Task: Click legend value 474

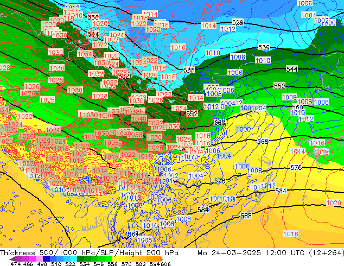Action: [x=16, y=264]
